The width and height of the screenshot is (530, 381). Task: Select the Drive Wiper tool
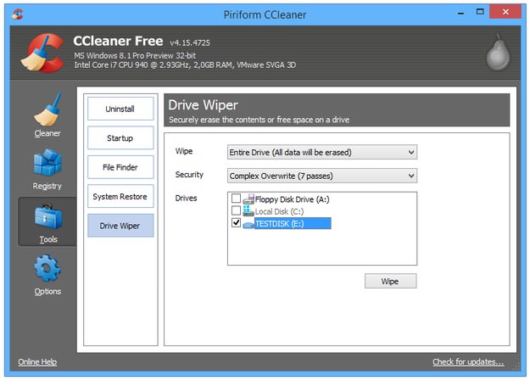(120, 226)
